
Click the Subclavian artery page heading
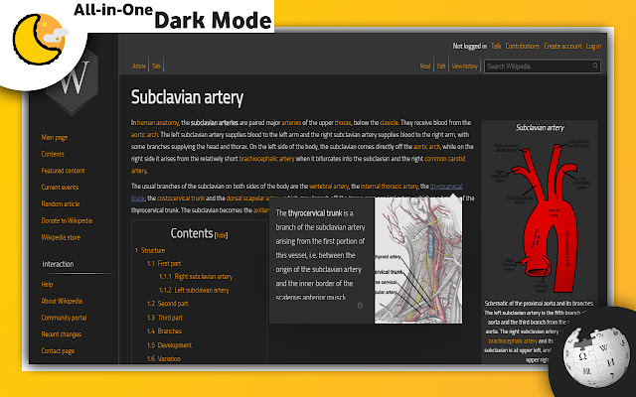pos(187,97)
